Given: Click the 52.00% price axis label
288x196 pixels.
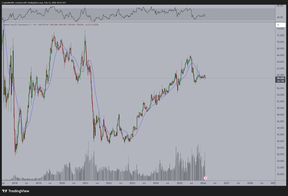Looking at the screenshot, I should pos(280,101).
